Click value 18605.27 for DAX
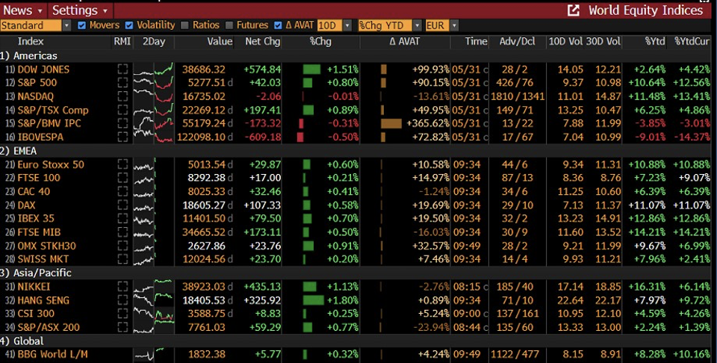Screen dimensions: 717x363 pyautogui.click(x=203, y=205)
